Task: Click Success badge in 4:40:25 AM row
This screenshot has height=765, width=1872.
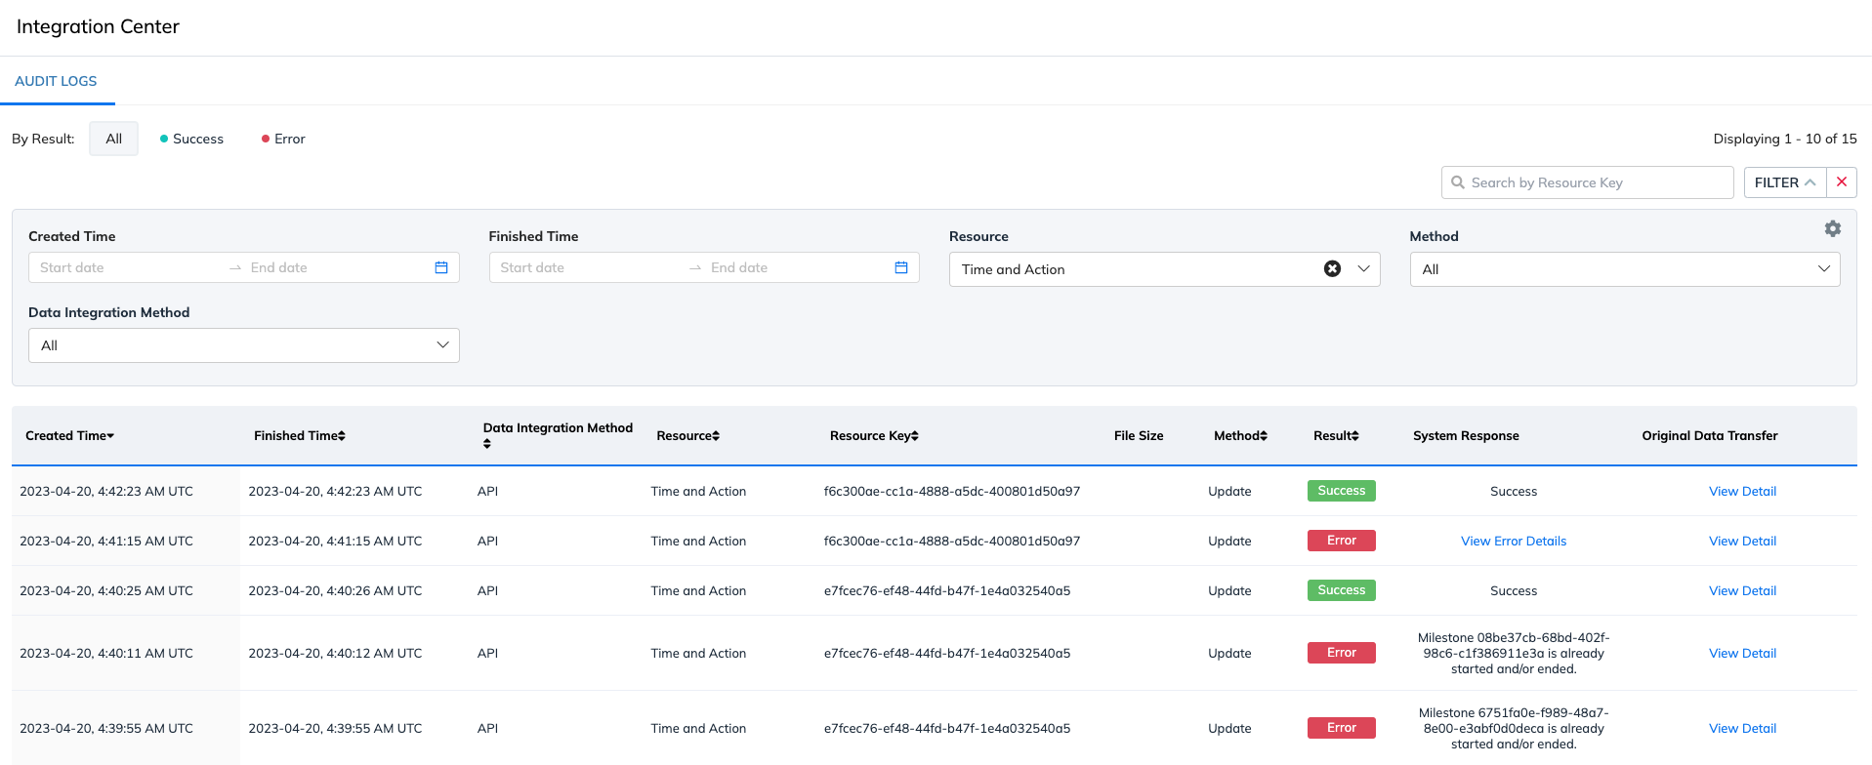Action: [x=1342, y=590]
